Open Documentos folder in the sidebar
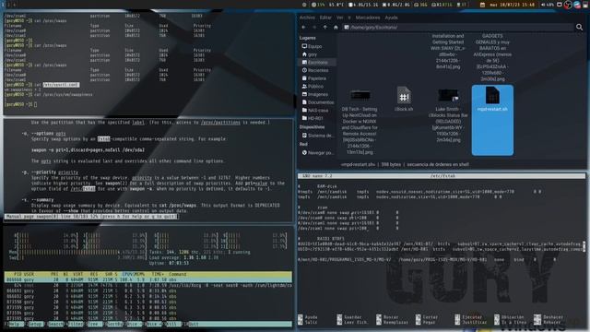 tap(318, 102)
